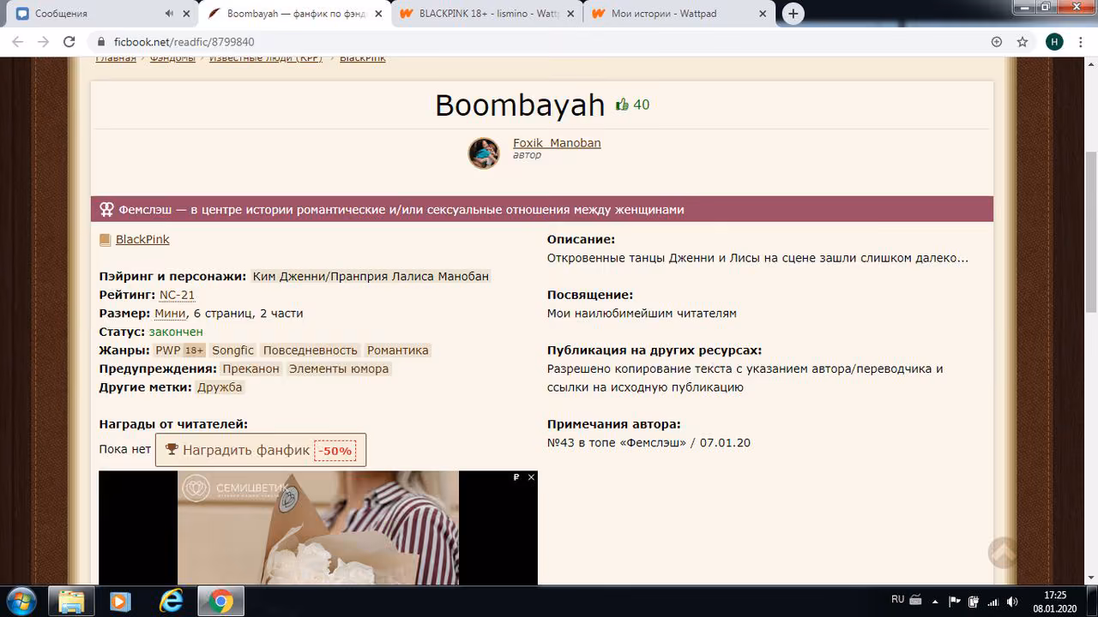The height and width of the screenshot is (617, 1098).
Task: Select the Повседневность genre tag
Action: 310,350
